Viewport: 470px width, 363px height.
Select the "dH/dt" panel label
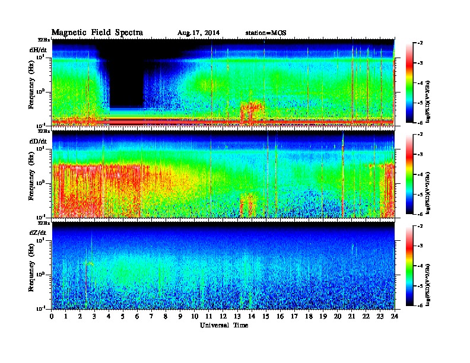(x=38, y=50)
